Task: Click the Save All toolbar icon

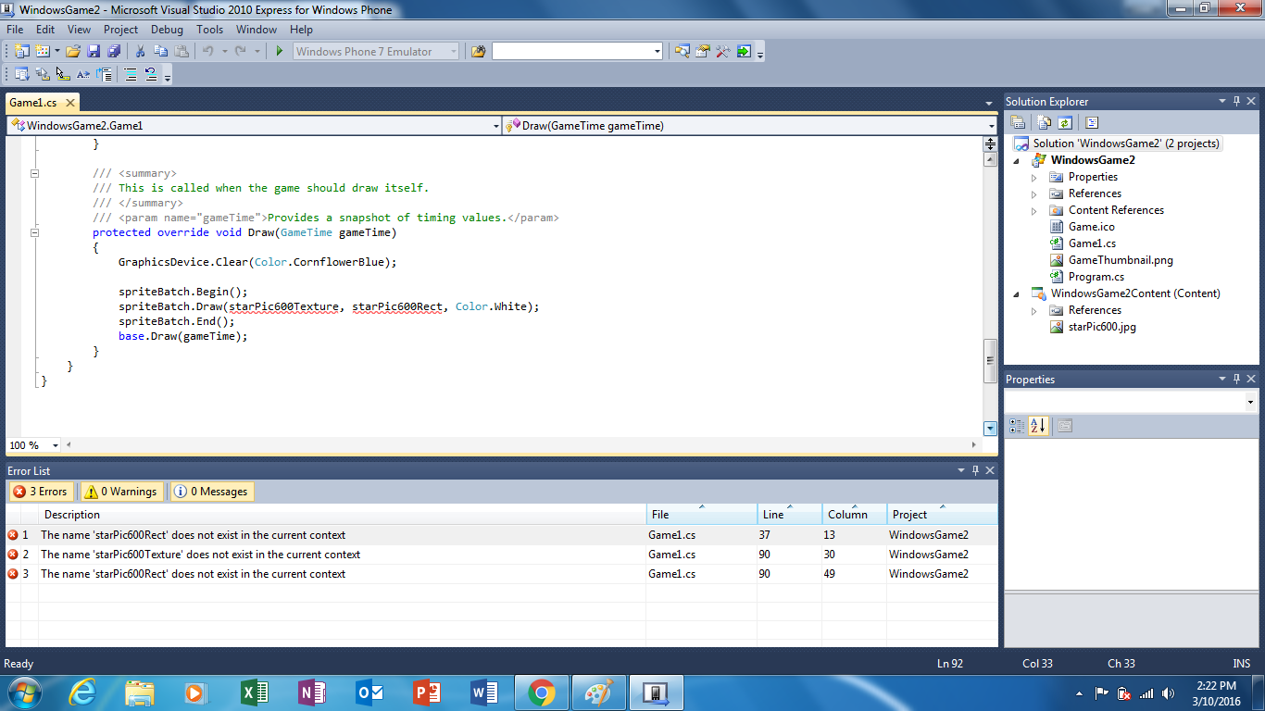Action: [113, 52]
